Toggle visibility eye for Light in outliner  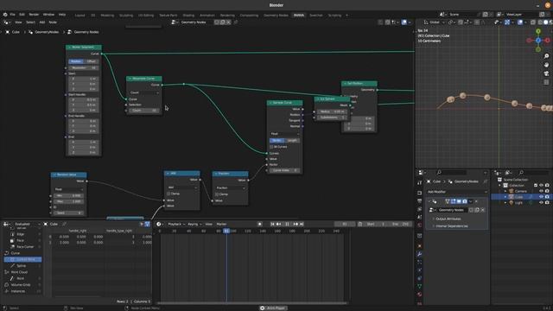pyautogui.click(x=542, y=203)
